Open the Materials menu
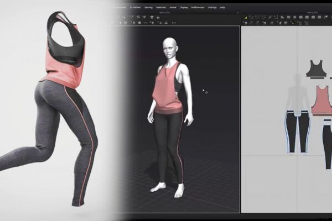 [x=161, y=7]
